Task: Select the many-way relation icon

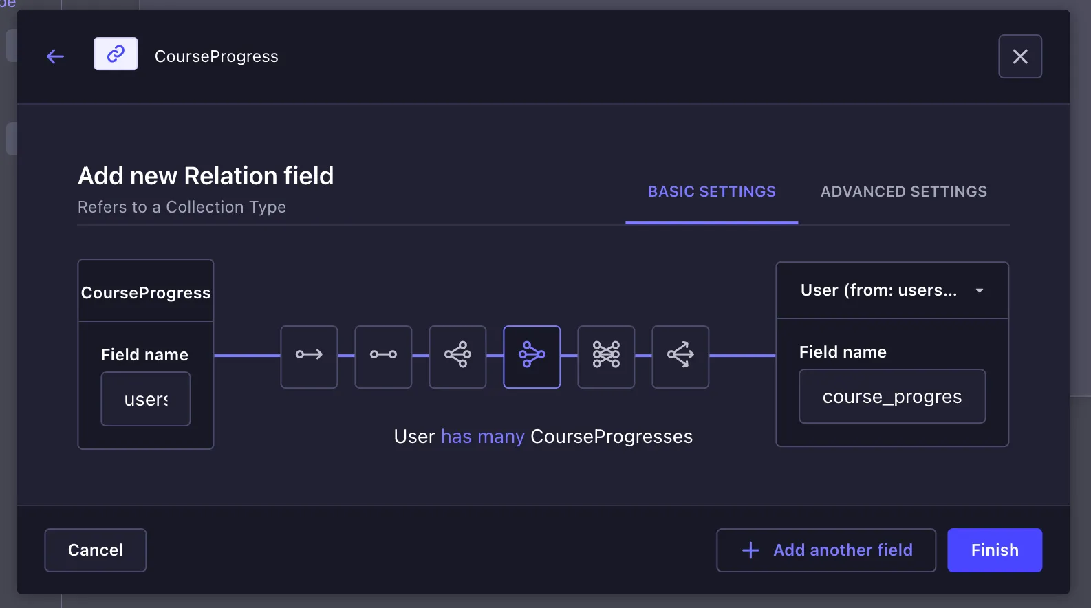Action: (680, 357)
